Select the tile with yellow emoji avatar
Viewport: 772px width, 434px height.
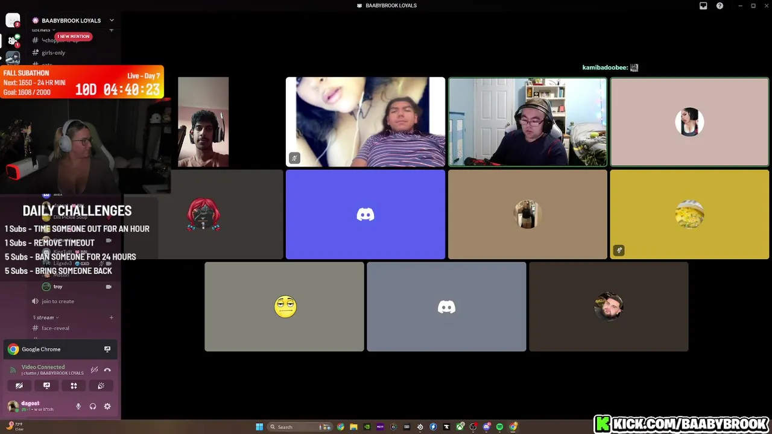[284, 306]
